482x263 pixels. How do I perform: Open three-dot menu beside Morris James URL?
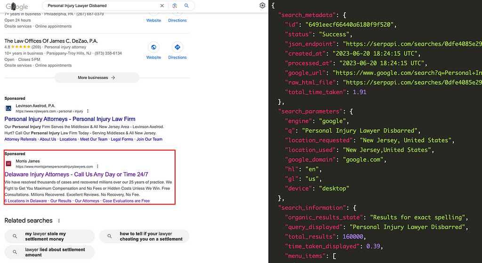(x=98, y=166)
